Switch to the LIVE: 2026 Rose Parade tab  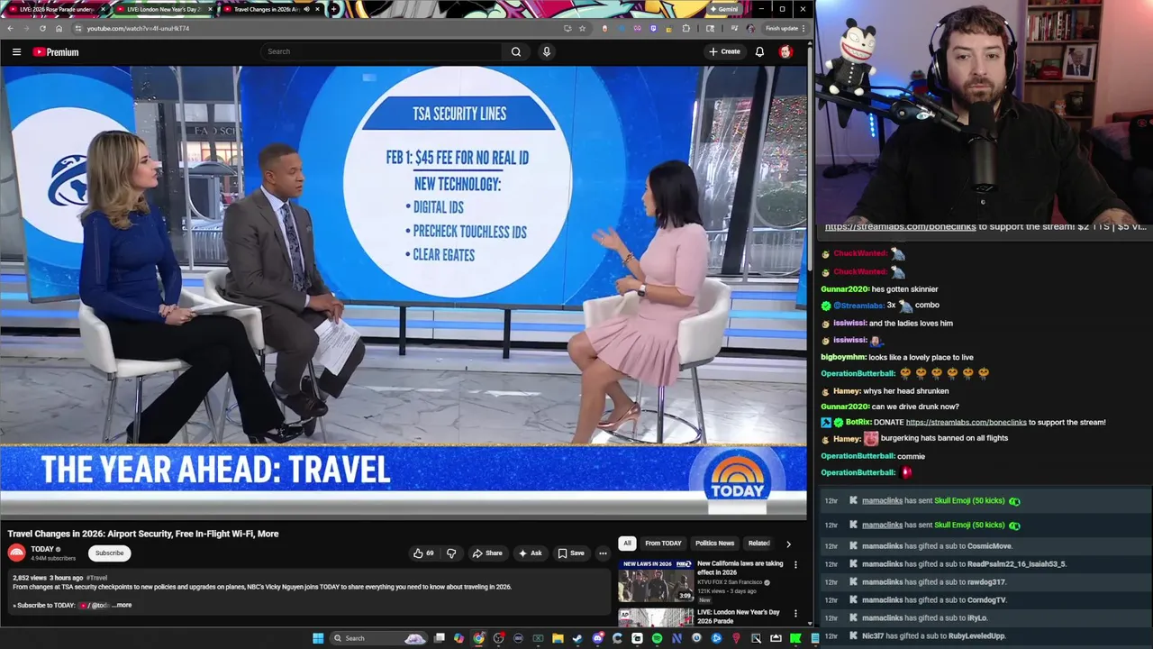(x=55, y=9)
